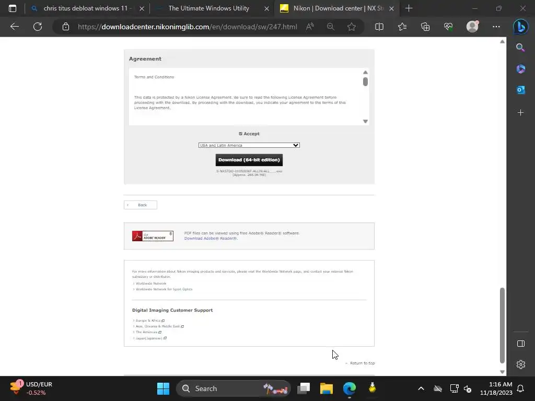Click the agreement scrollbar thumb
Image resolution: width=535 pixels, height=401 pixels.
[x=365, y=82]
